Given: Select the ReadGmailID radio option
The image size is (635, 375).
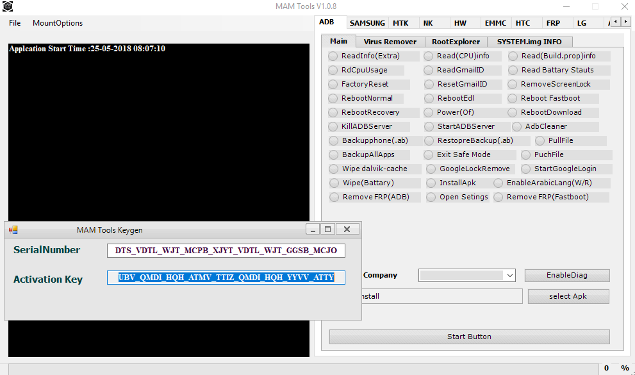Looking at the screenshot, I should [x=429, y=70].
